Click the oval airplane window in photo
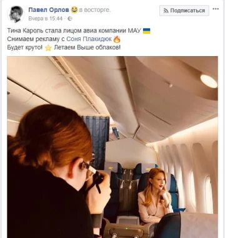 tap(208, 194)
